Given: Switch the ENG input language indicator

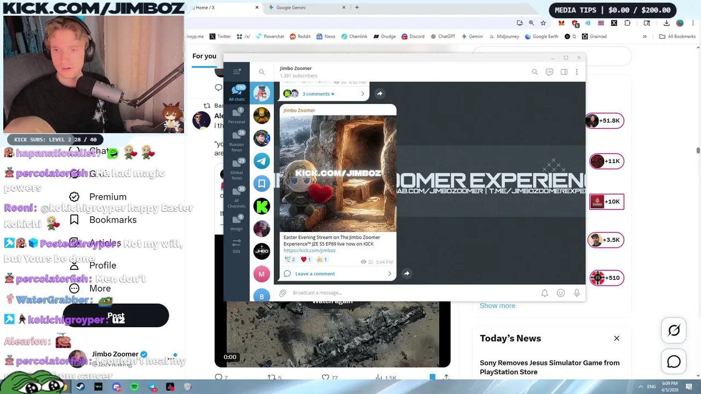Looking at the screenshot, I should click(652, 387).
